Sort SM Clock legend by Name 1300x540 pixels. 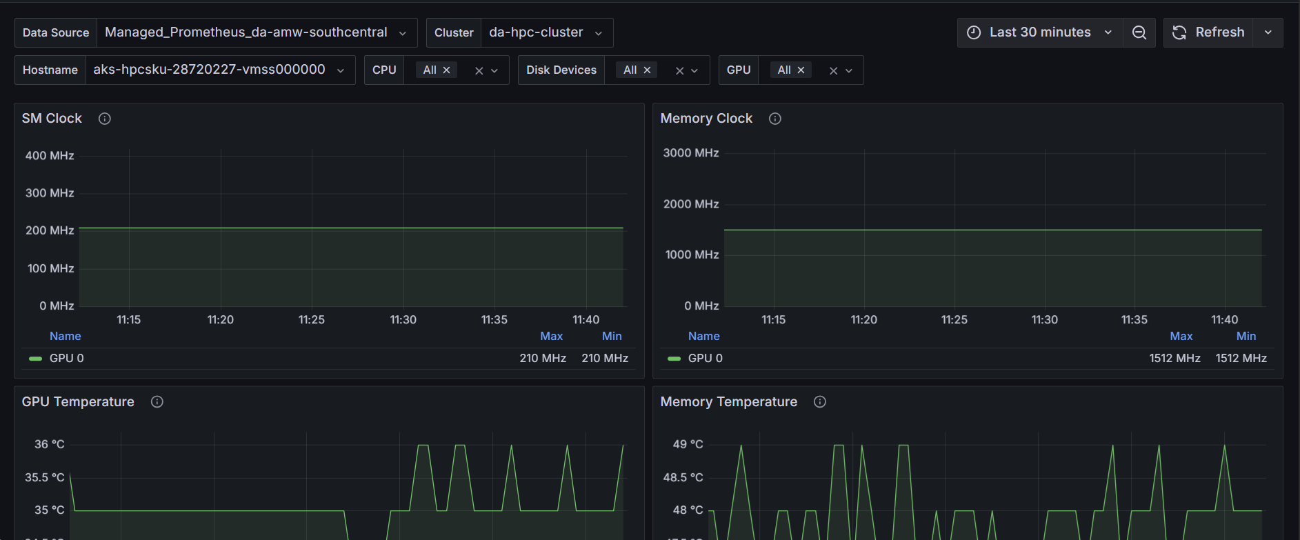(x=66, y=337)
